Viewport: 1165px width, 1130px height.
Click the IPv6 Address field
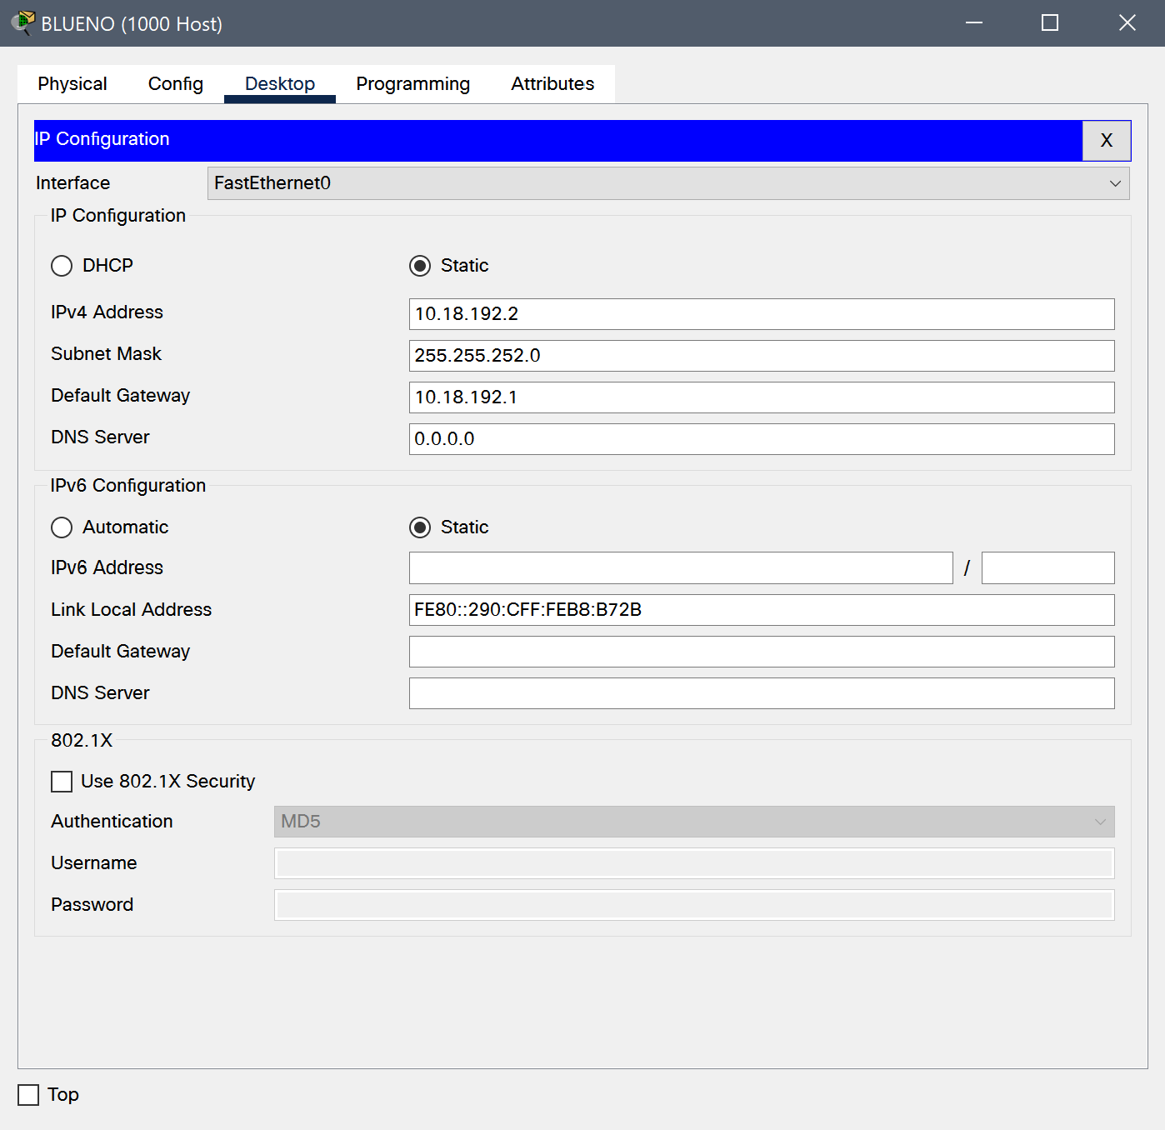(681, 568)
